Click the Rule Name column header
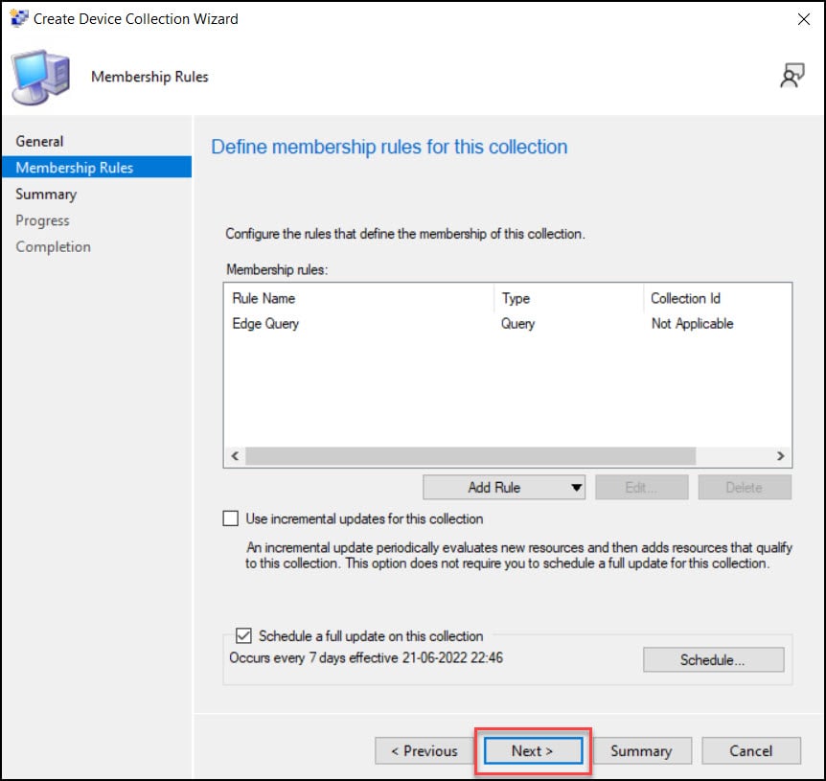The width and height of the screenshot is (826, 781). [359, 298]
